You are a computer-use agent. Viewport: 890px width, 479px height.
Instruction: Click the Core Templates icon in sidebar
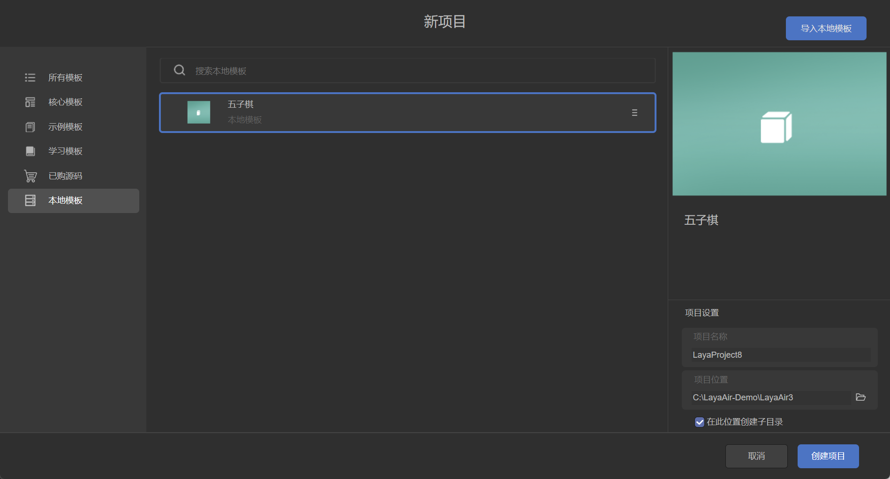30,102
